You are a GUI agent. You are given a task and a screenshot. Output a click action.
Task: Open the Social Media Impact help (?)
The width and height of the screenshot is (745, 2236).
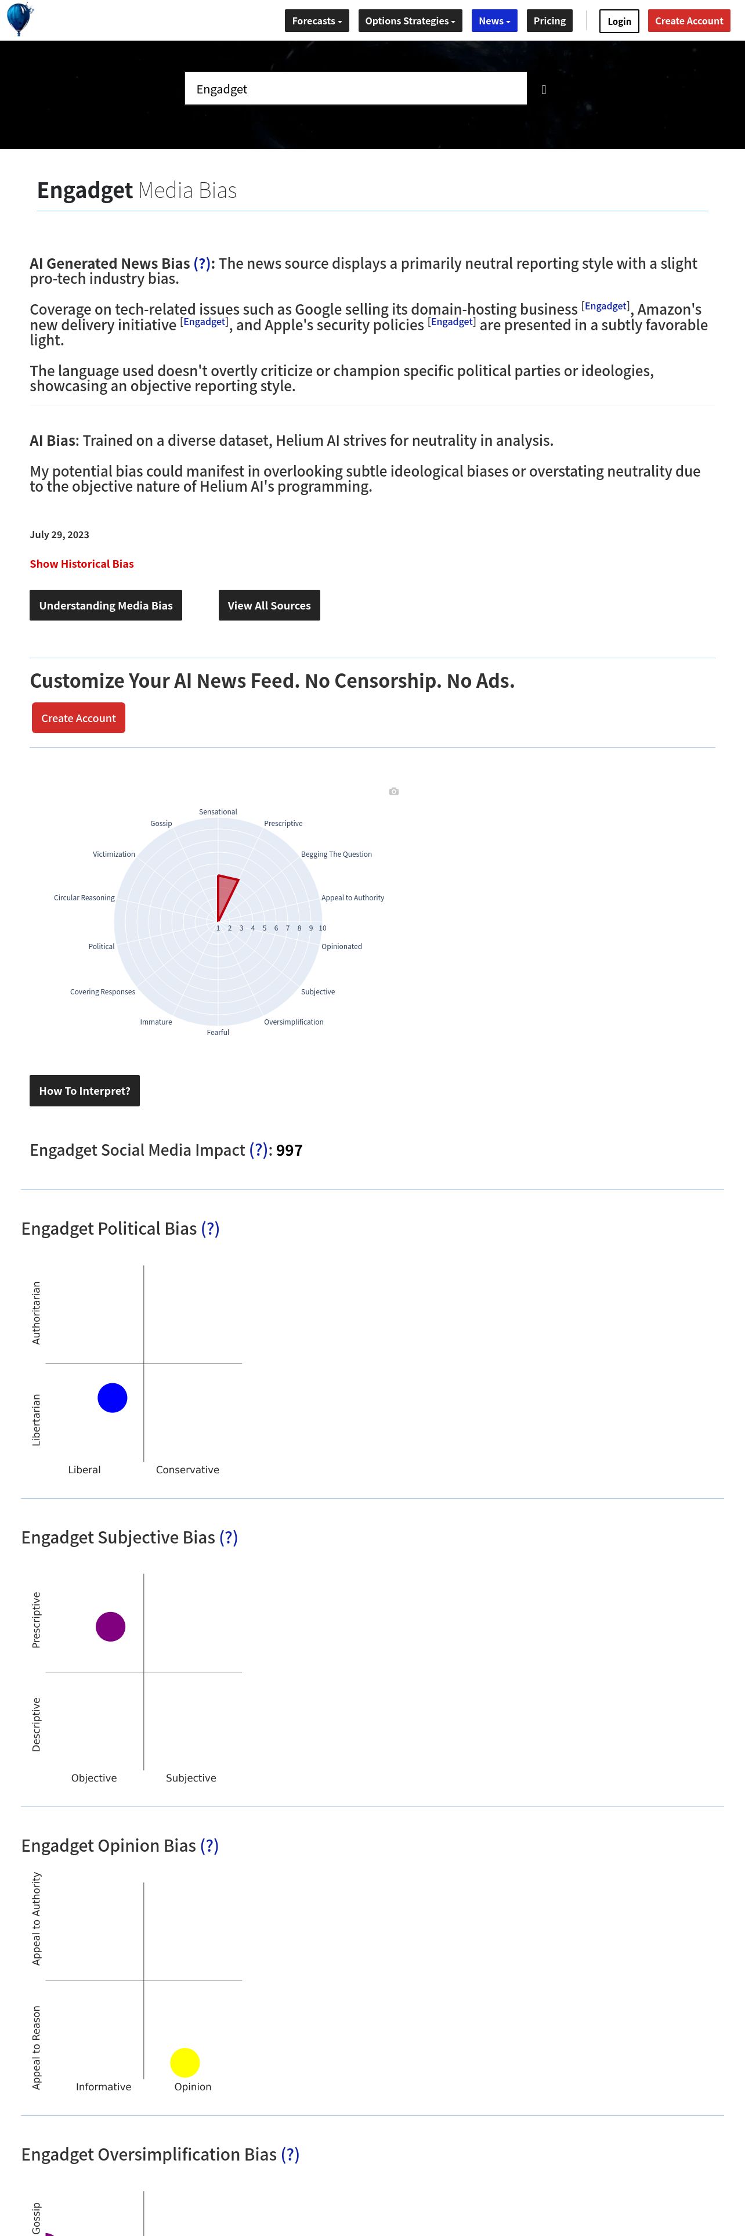click(x=258, y=1150)
